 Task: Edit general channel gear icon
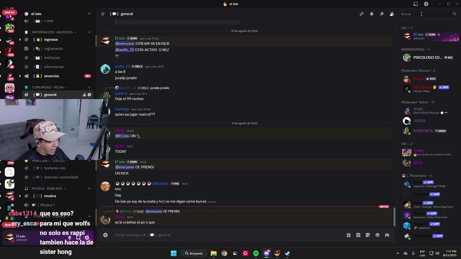(x=89, y=95)
